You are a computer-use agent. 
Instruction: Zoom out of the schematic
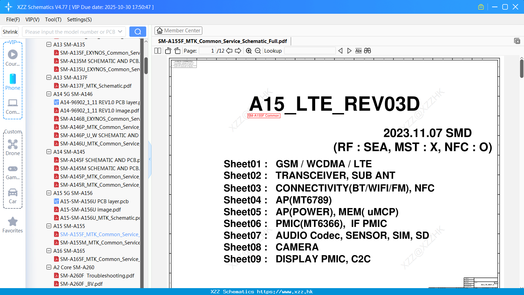(x=258, y=51)
